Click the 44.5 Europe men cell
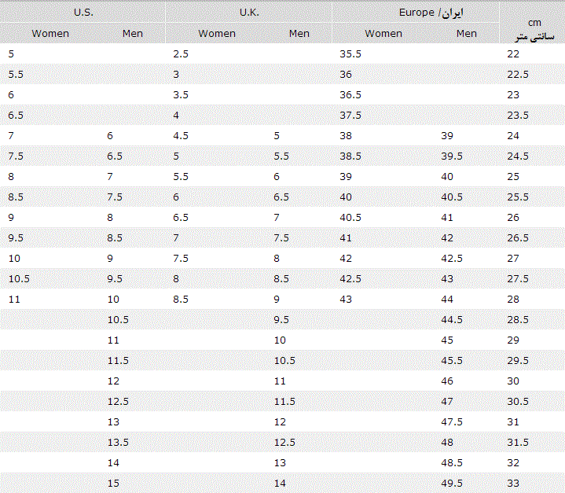Screen dimensions: 565x493 pos(452,319)
